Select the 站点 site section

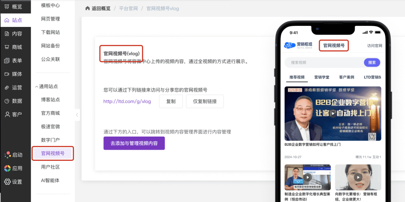point(15,20)
